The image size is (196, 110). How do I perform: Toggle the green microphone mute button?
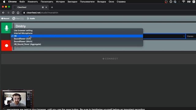(6, 28)
